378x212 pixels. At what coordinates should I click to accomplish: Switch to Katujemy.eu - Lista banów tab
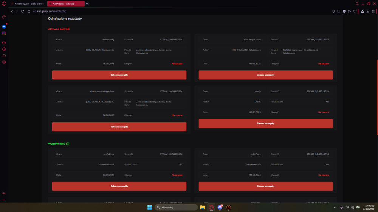point(28,4)
